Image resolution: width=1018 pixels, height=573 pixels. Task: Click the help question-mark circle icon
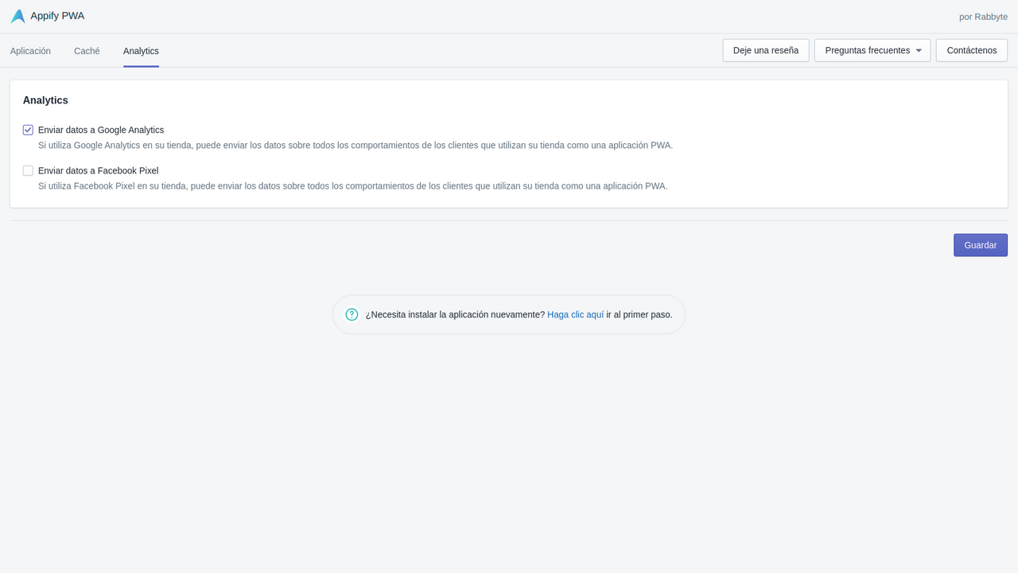click(x=352, y=314)
